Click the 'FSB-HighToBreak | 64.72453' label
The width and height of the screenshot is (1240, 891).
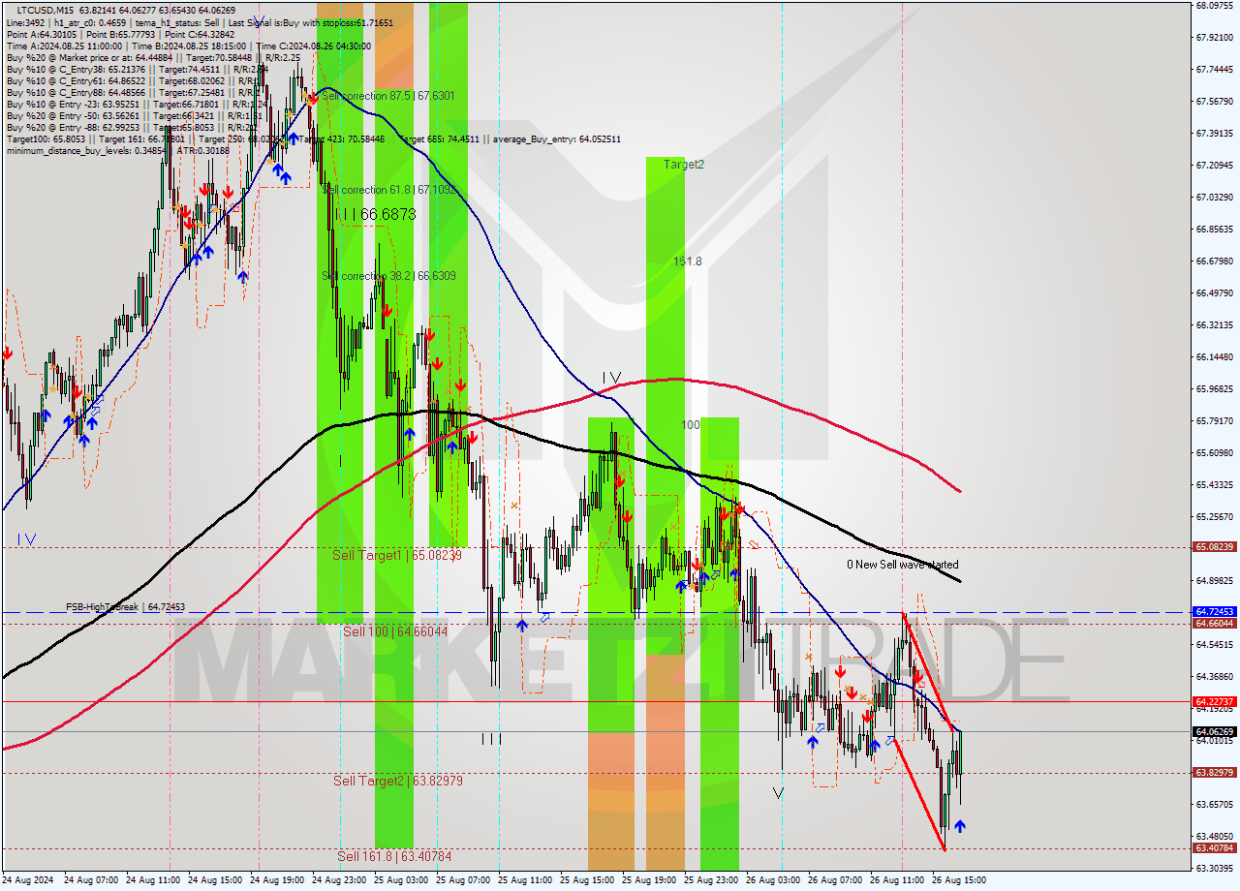point(125,607)
